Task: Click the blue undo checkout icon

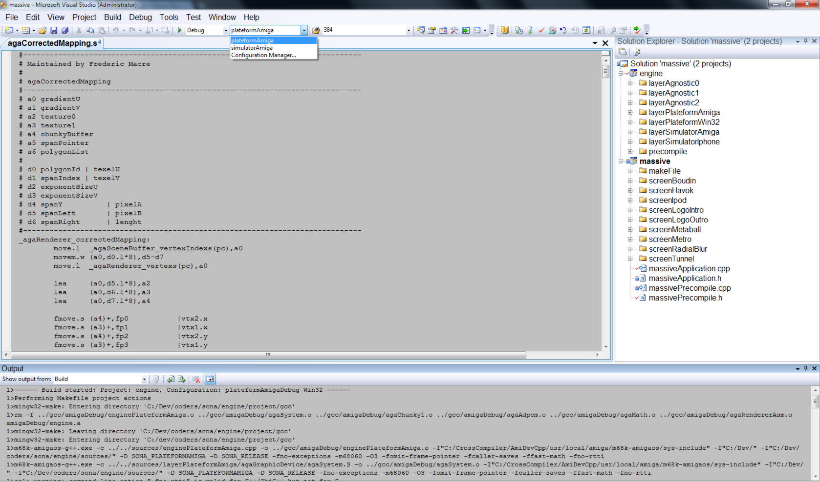Action: pos(563,30)
